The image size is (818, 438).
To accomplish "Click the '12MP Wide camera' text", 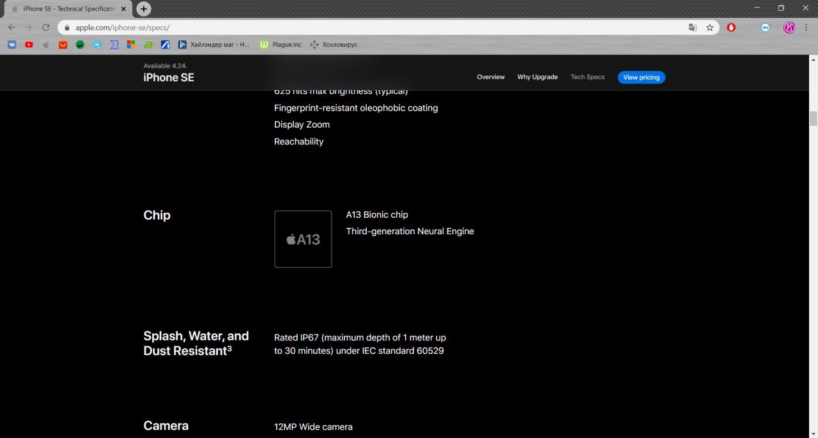I will [x=313, y=427].
